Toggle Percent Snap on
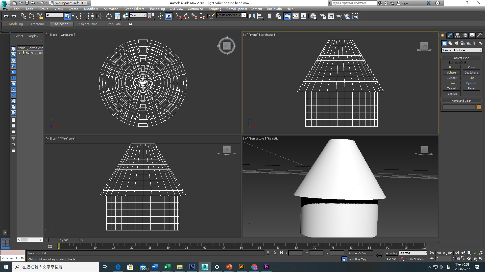This screenshot has width=485, height=272. point(194,16)
